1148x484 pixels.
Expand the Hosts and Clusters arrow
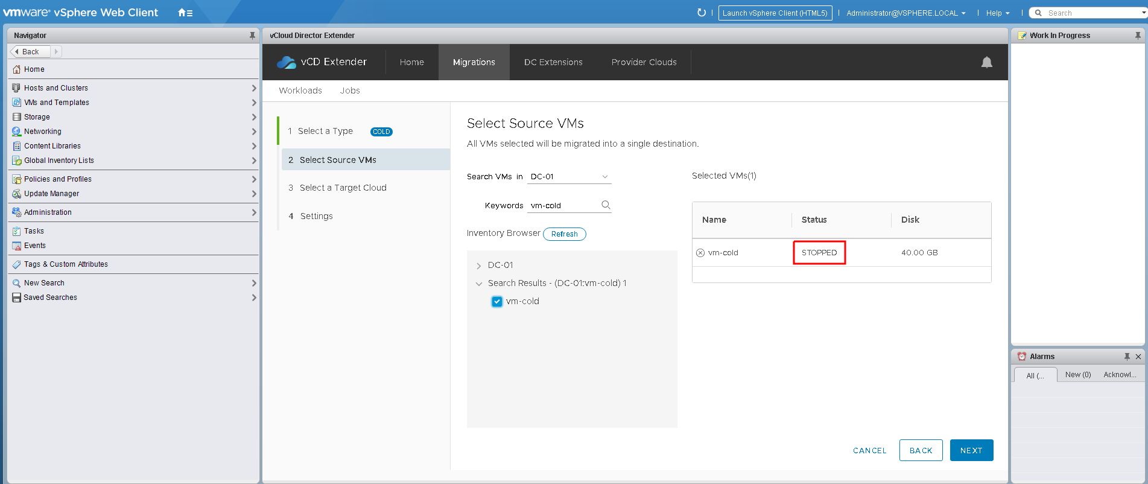point(254,88)
